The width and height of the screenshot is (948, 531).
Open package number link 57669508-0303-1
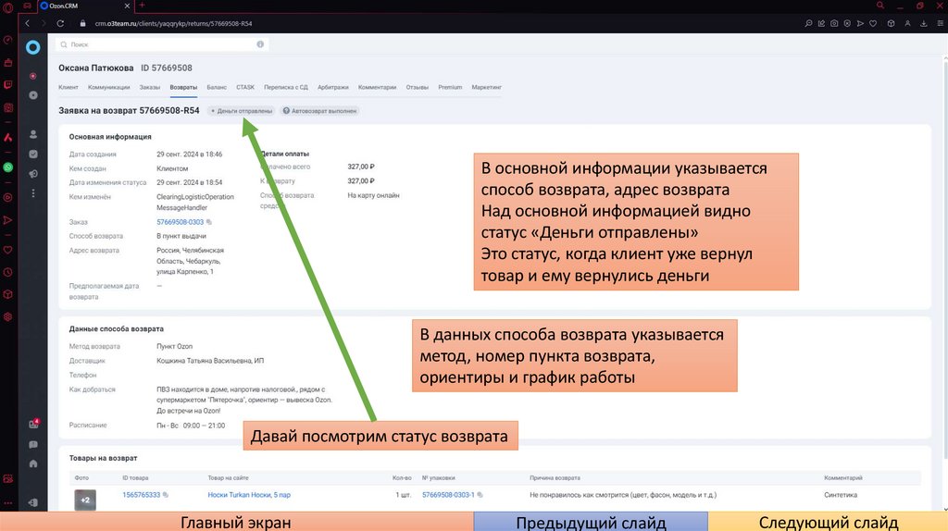(x=448, y=495)
